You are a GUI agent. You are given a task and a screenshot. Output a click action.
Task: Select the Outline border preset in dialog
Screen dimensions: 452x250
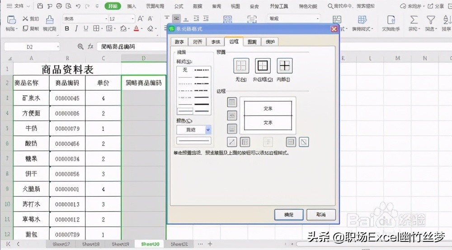(263, 65)
